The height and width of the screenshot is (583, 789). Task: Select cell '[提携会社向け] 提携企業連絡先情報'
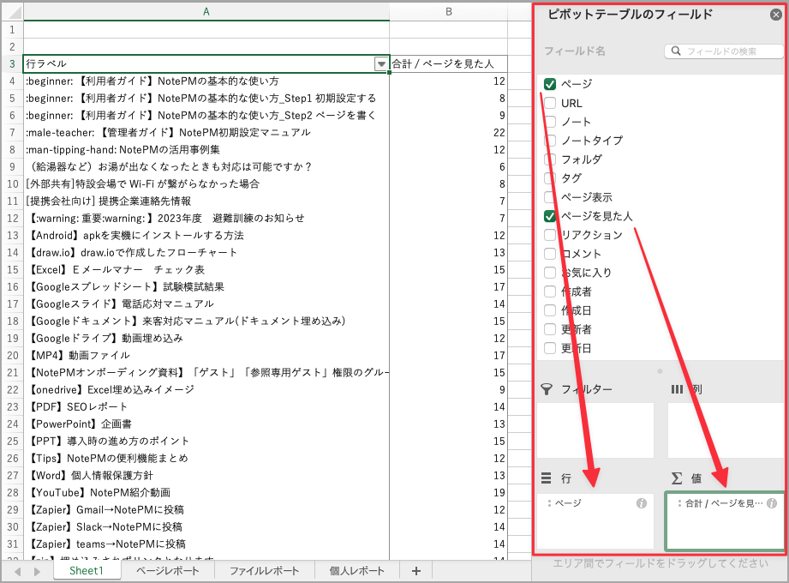tap(206, 201)
